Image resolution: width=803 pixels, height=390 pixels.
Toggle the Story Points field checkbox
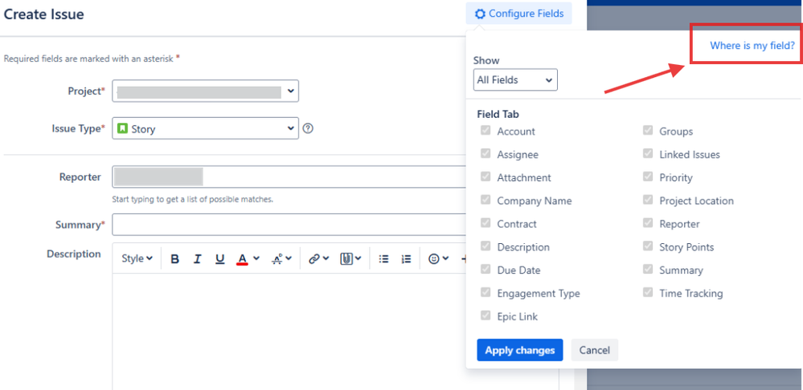pos(648,246)
